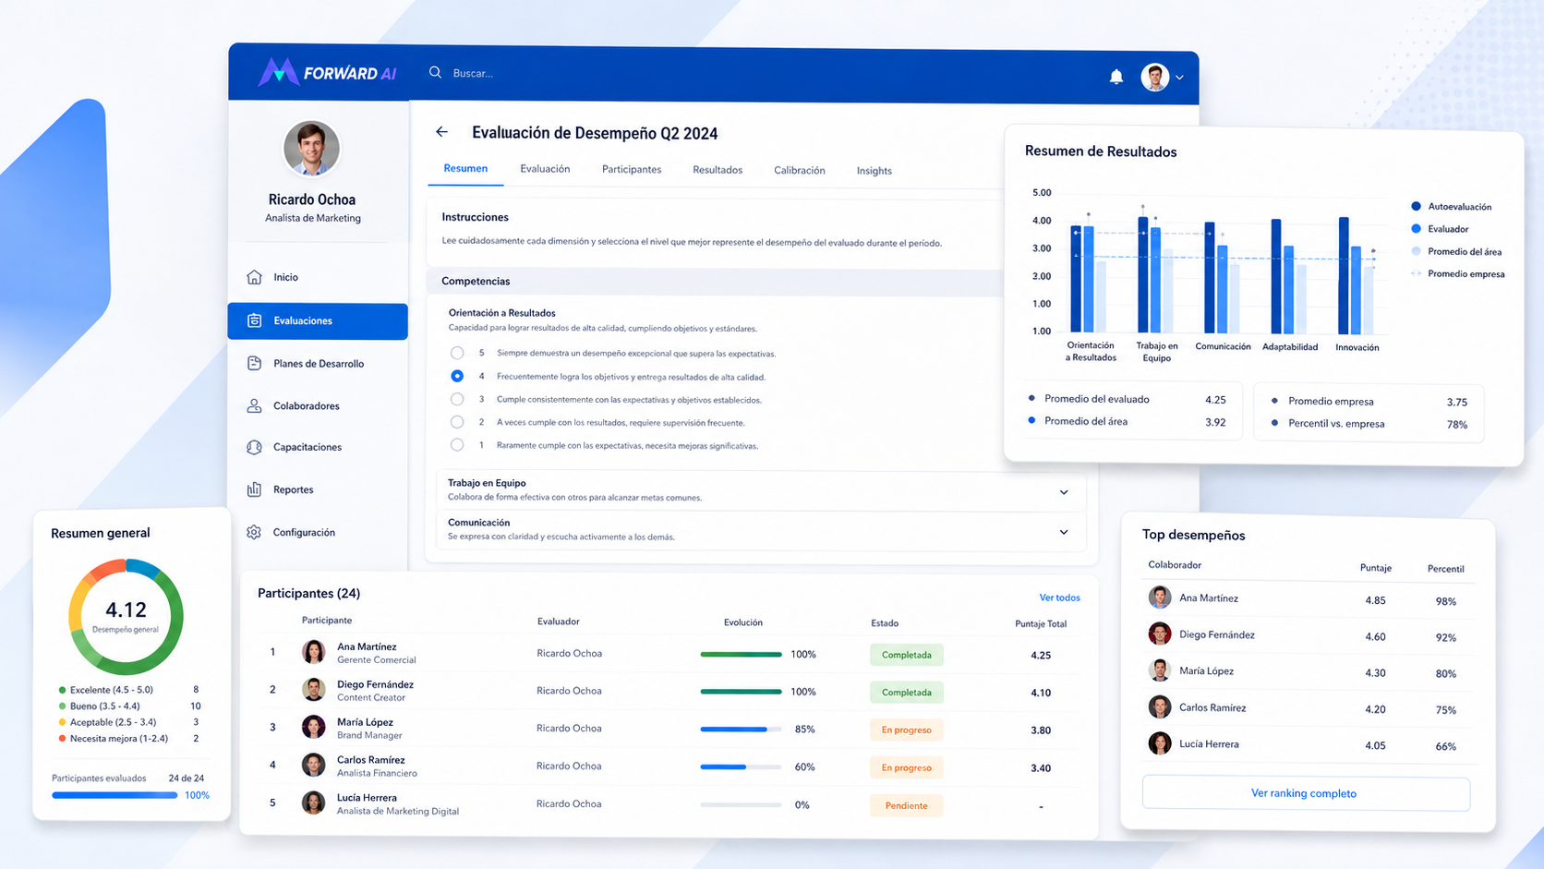The width and height of the screenshot is (1544, 869).
Task: Click the search magnifier icon
Action: [435, 72]
